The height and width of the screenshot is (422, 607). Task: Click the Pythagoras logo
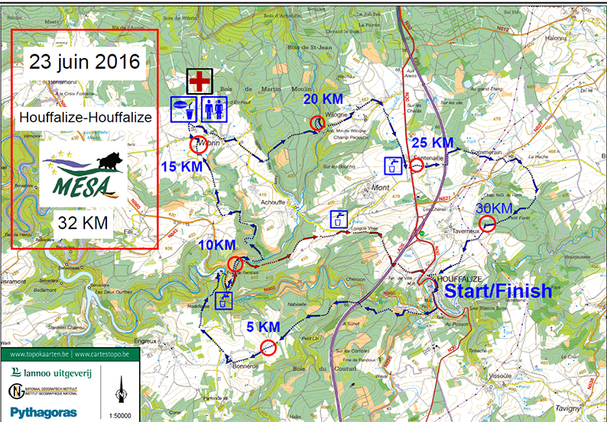tap(44, 412)
